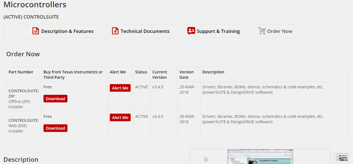Click Alert Me for the ZIP installer row

[120, 88]
